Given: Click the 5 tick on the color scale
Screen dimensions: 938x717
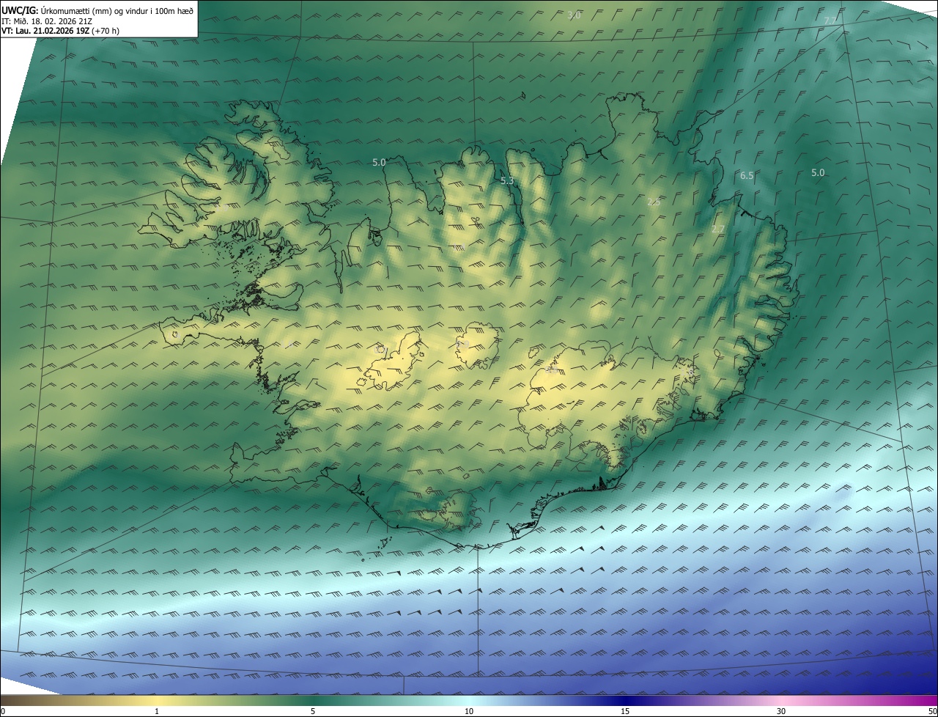Looking at the screenshot, I should tap(313, 711).
